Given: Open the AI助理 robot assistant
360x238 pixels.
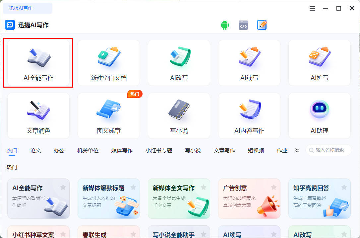Looking at the screenshot, I should 320,116.
